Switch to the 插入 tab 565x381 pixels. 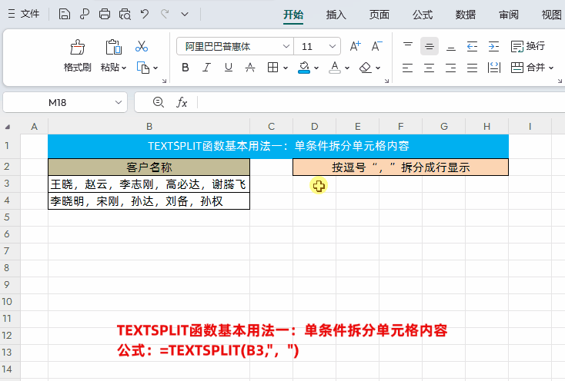[x=336, y=15]
